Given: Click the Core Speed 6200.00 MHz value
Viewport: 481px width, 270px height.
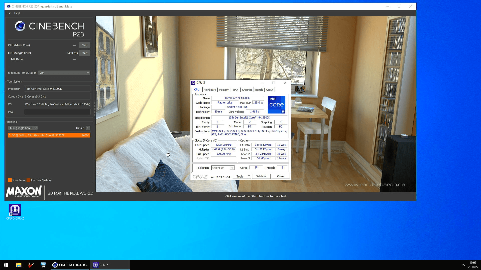Looking at the screenshot, I should pyautogui.click(x=223, y=145).
